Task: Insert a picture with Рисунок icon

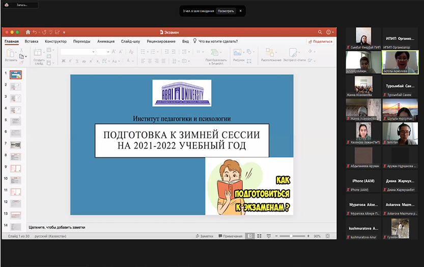Action: pyautogui.click(x=238, y=52)
